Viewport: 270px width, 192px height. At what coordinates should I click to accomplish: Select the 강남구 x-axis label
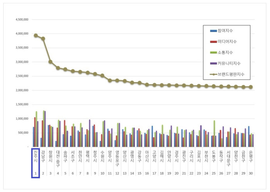pos(43,158)
